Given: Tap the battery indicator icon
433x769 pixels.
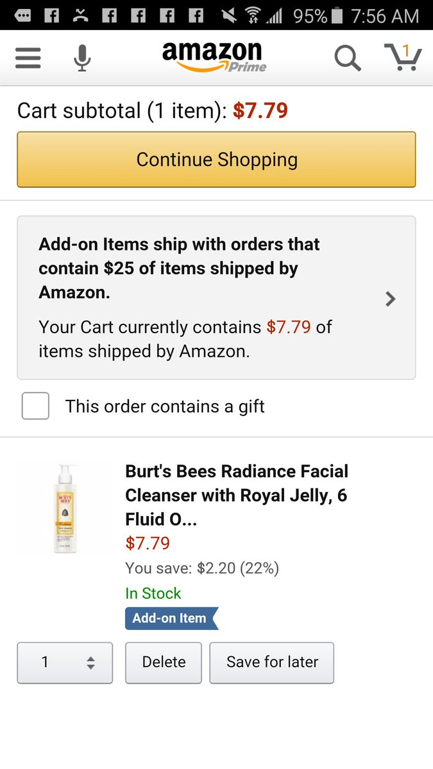Looking at the screenshot, I should click(x=339, y=15).
